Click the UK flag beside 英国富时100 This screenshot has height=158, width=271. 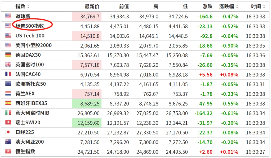[8, 64]
